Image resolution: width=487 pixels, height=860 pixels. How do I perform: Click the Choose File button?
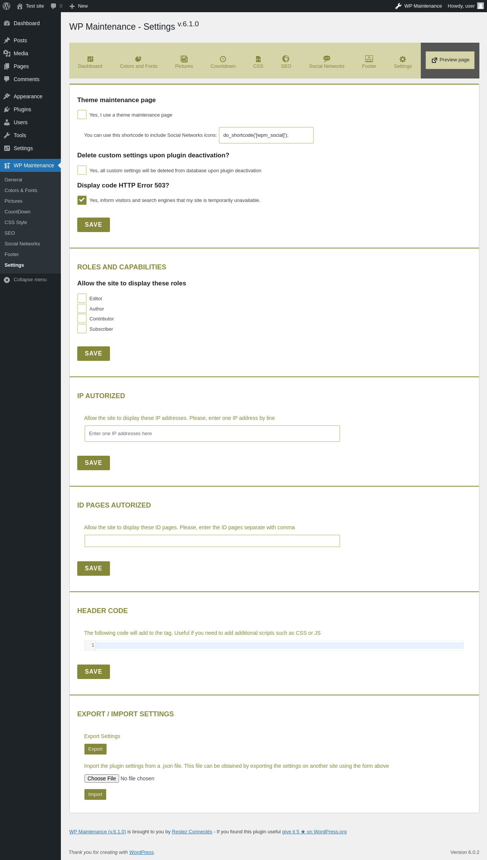coord(102,778)
